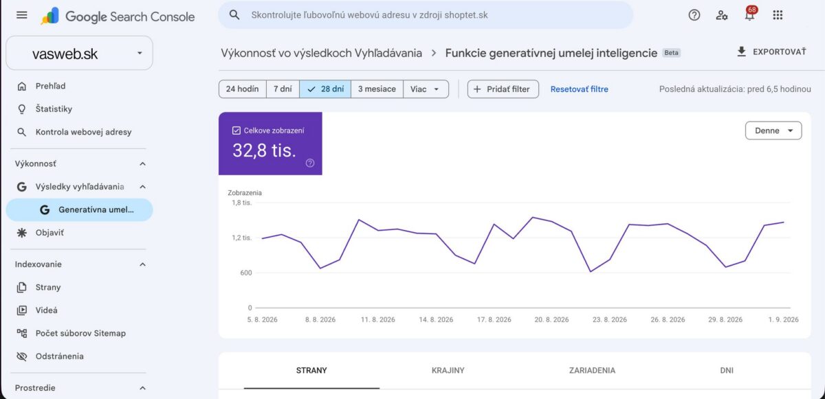Collapse the Indexovanie section

point(142,264)
